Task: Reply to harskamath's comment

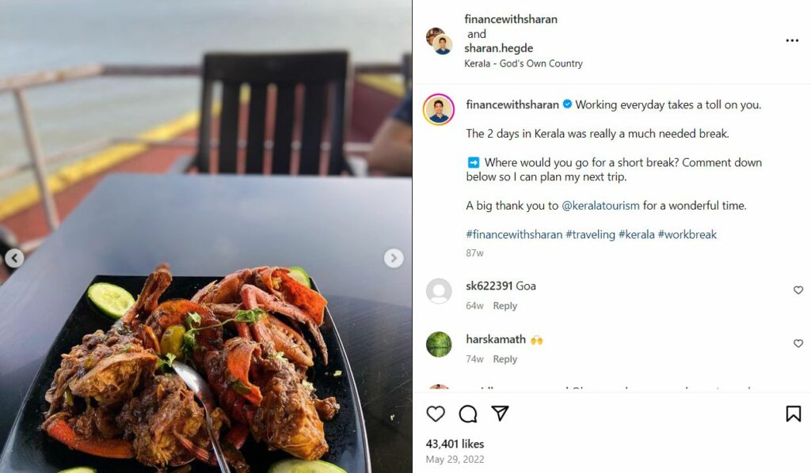Action: (504, 359)
